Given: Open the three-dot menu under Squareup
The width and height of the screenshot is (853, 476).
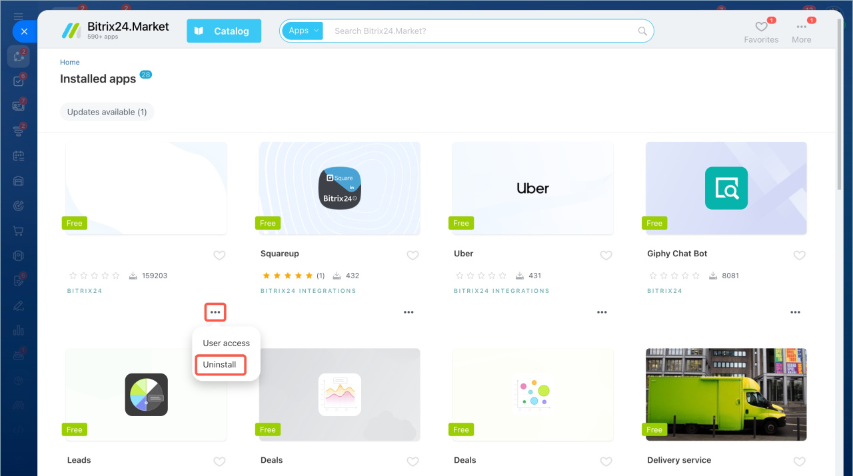Looking at the screenshot, I should [409, 312].
